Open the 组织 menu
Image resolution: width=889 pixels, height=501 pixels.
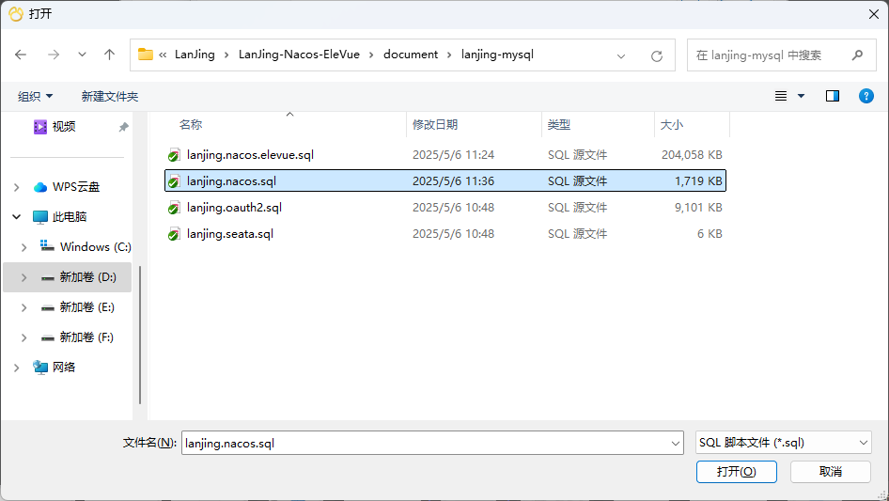pos(35,96)
